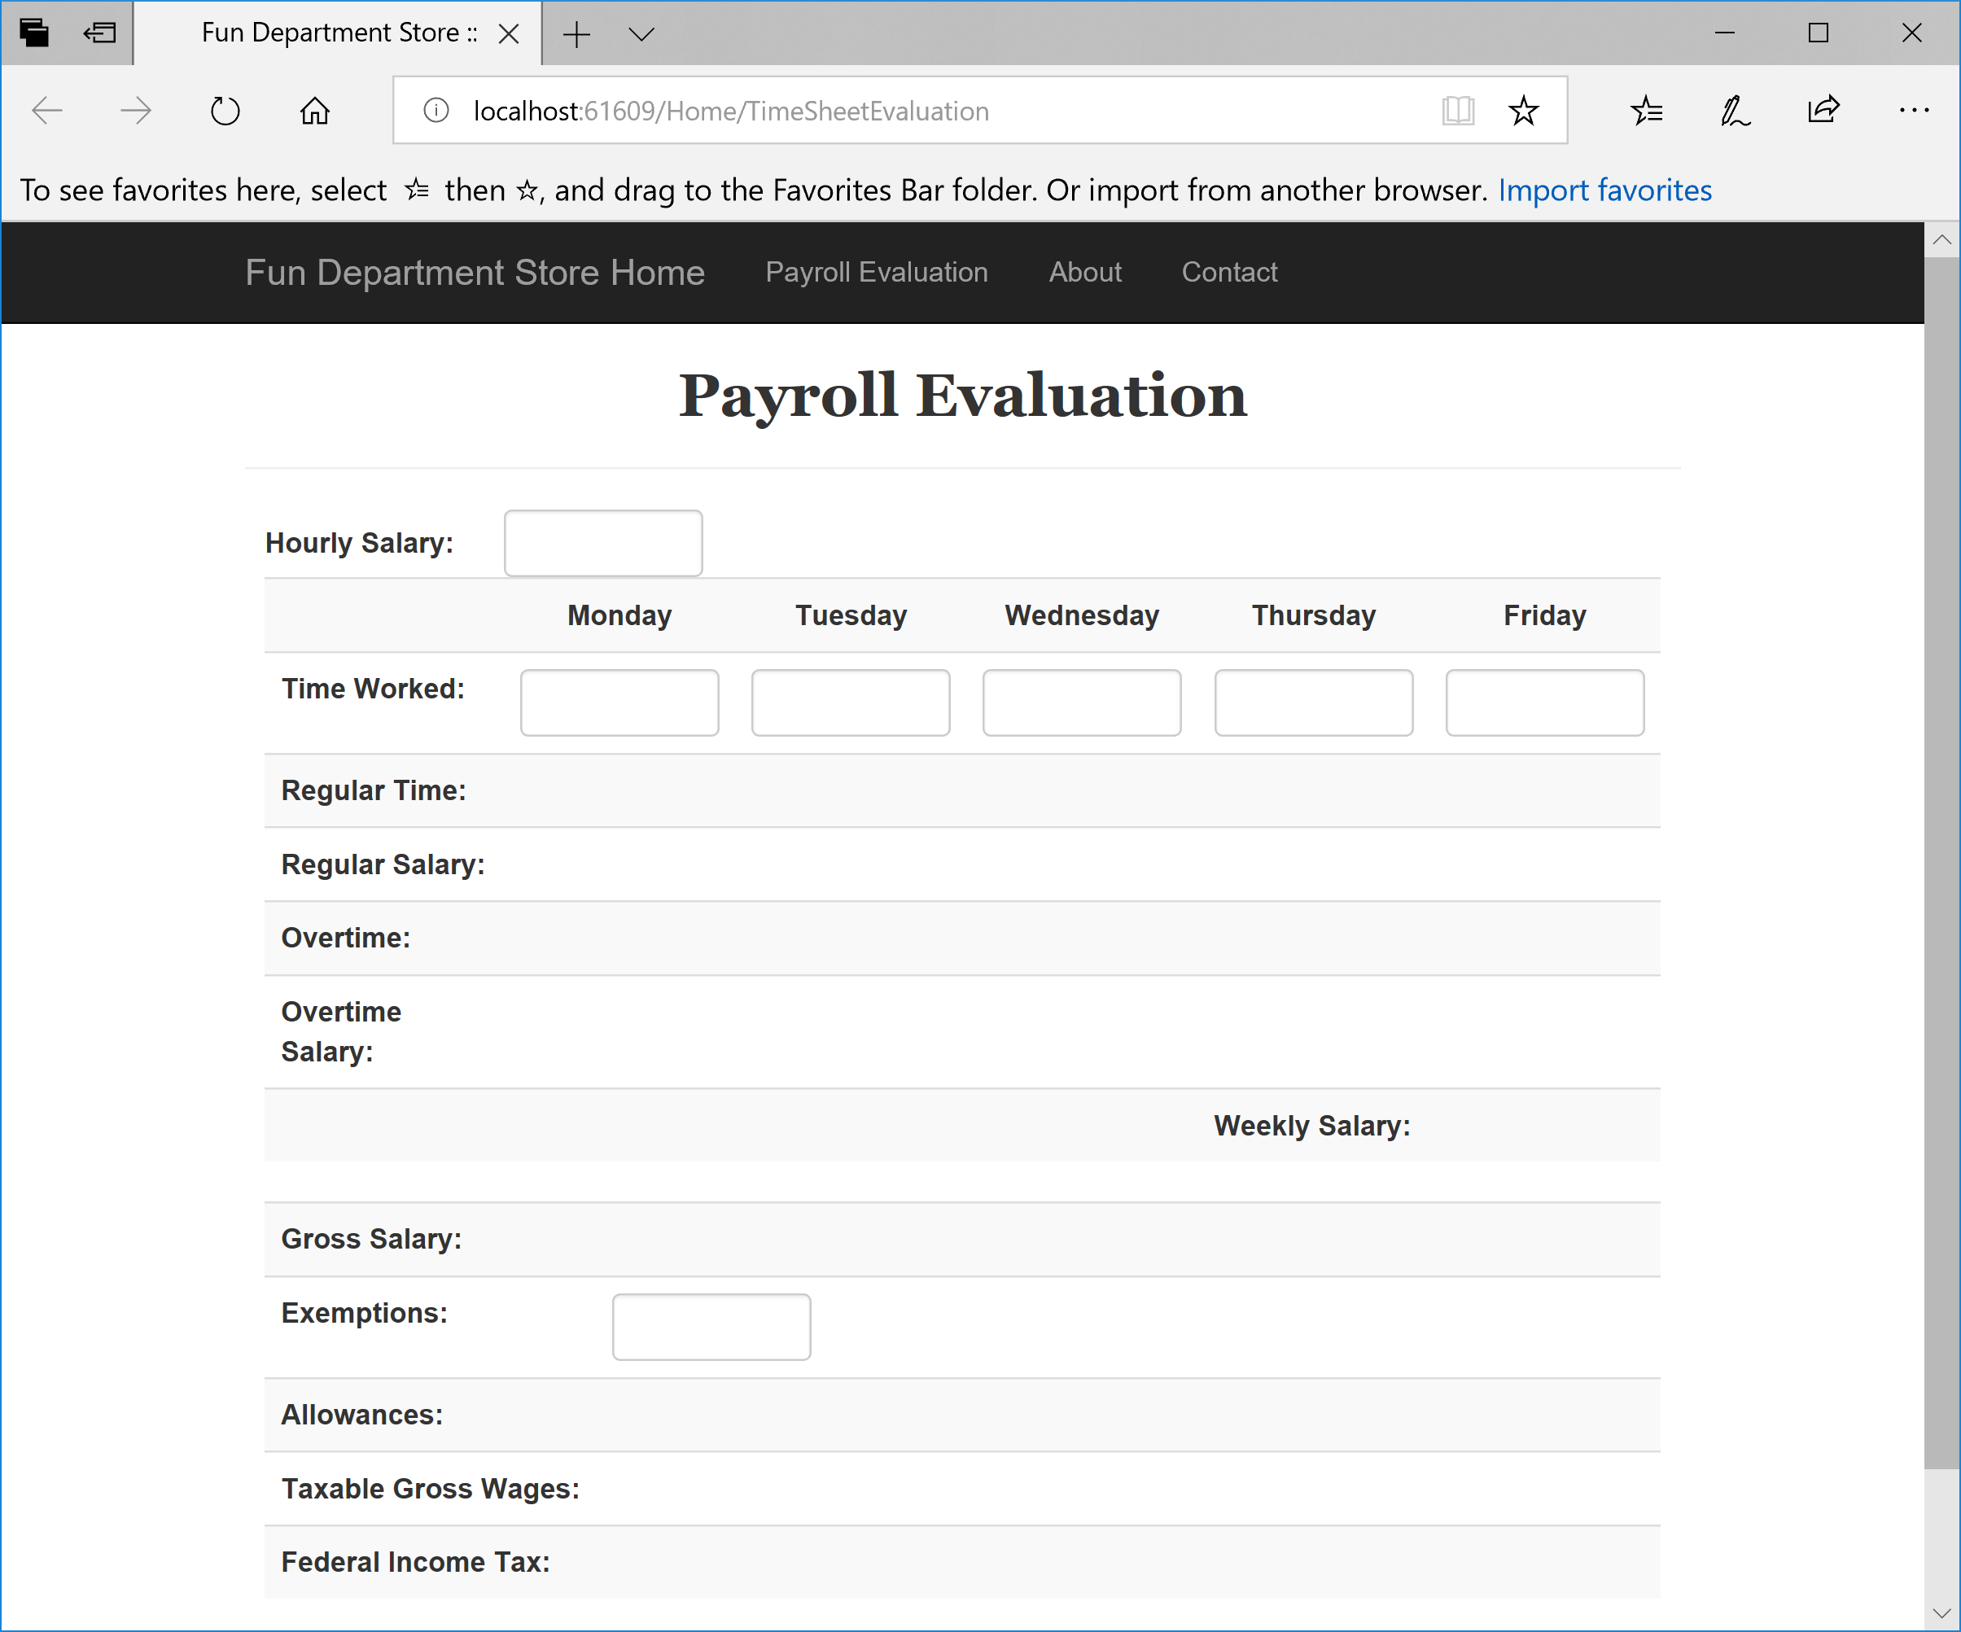Click the address bar URL
Screen dimensions: 1961x1632
[730, 111]
